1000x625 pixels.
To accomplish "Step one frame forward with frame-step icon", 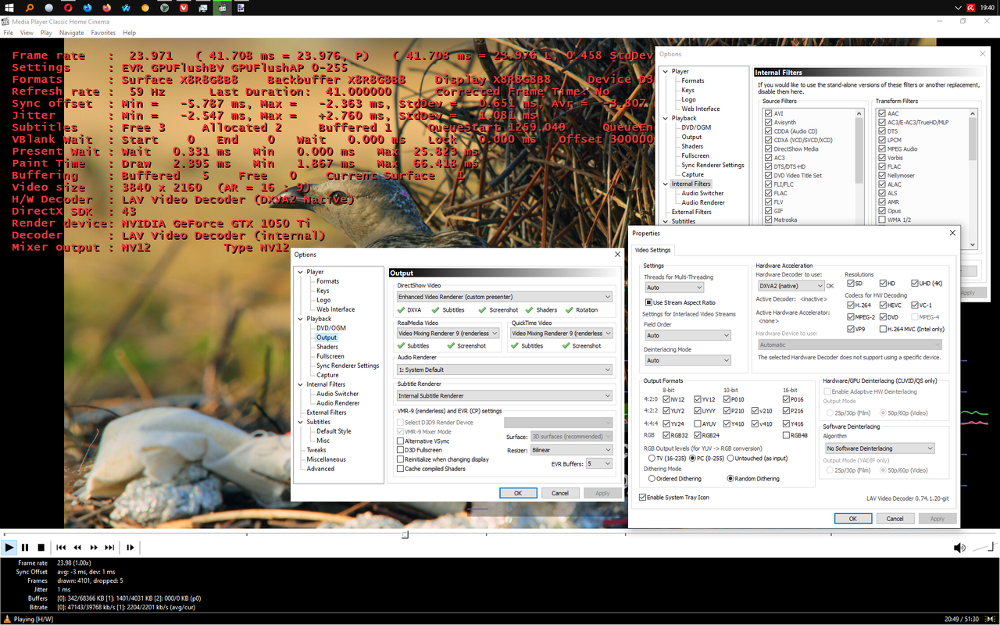I will pos(130,548).
